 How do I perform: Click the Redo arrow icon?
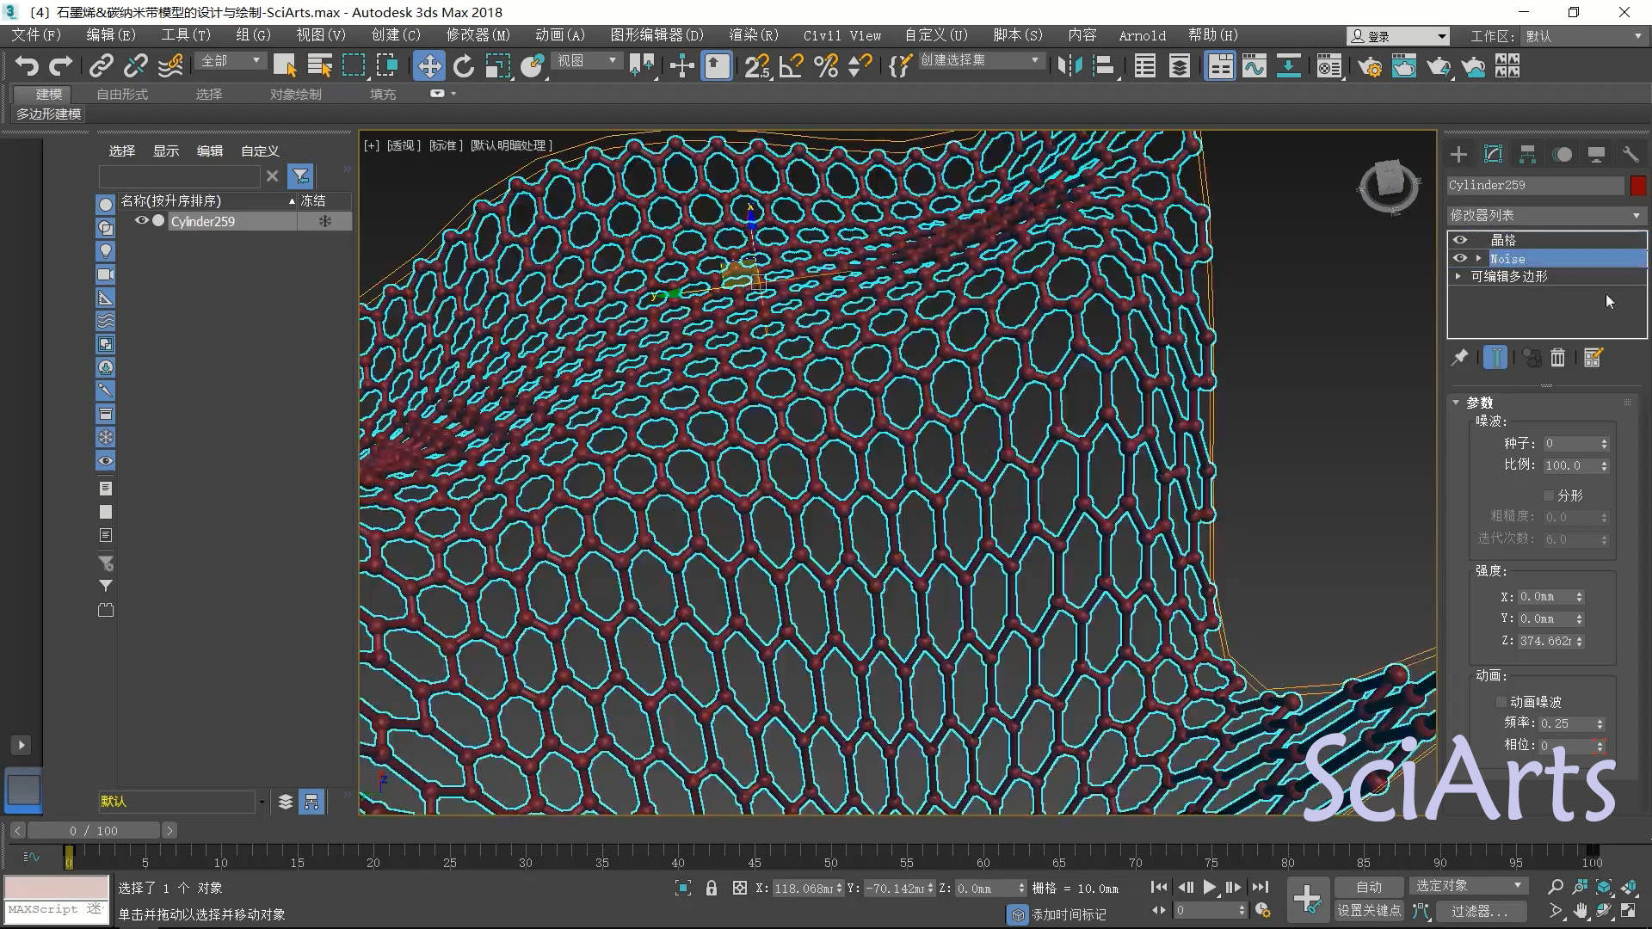click(61, 65)
